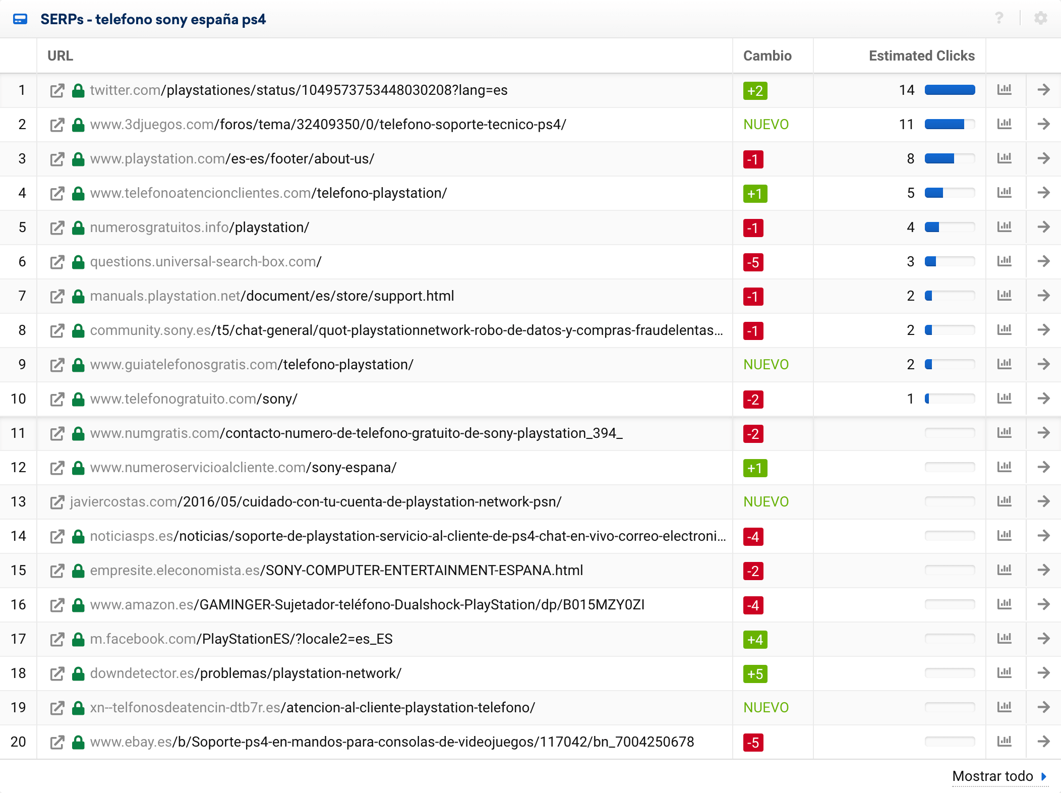Click the Estimated Clicks column header

[x=921, y=56]
